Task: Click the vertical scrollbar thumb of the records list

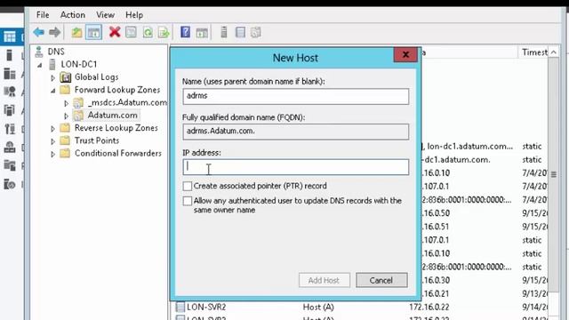Action: point(553,174)
